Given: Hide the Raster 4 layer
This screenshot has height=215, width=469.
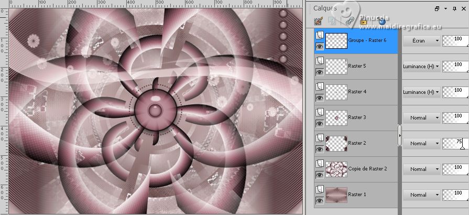Looking at the screenshot, I should click(x=320, y=98).
